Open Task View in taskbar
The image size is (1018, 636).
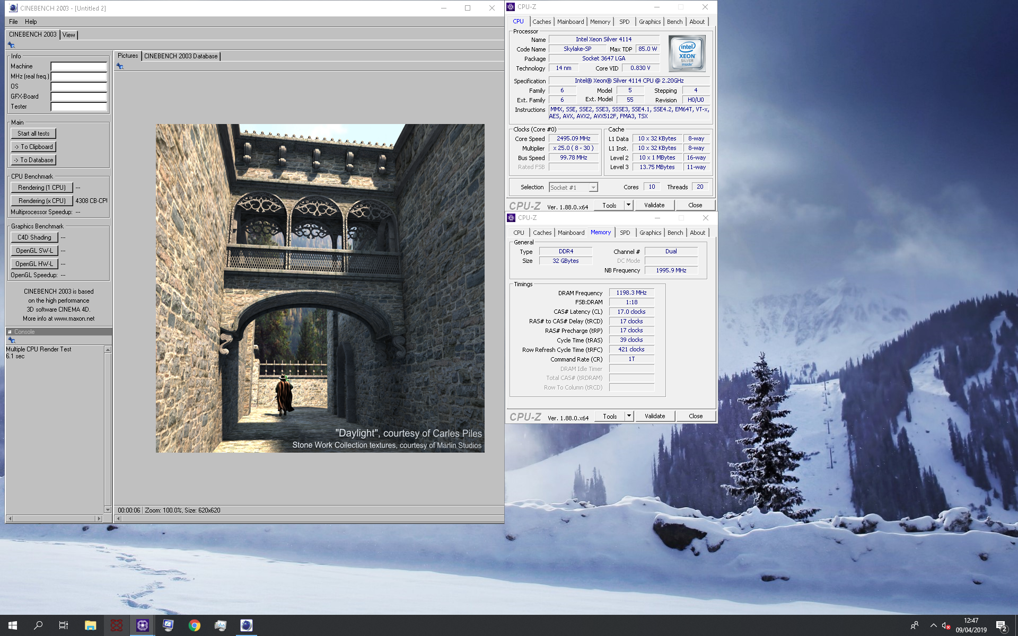[64, 625]
